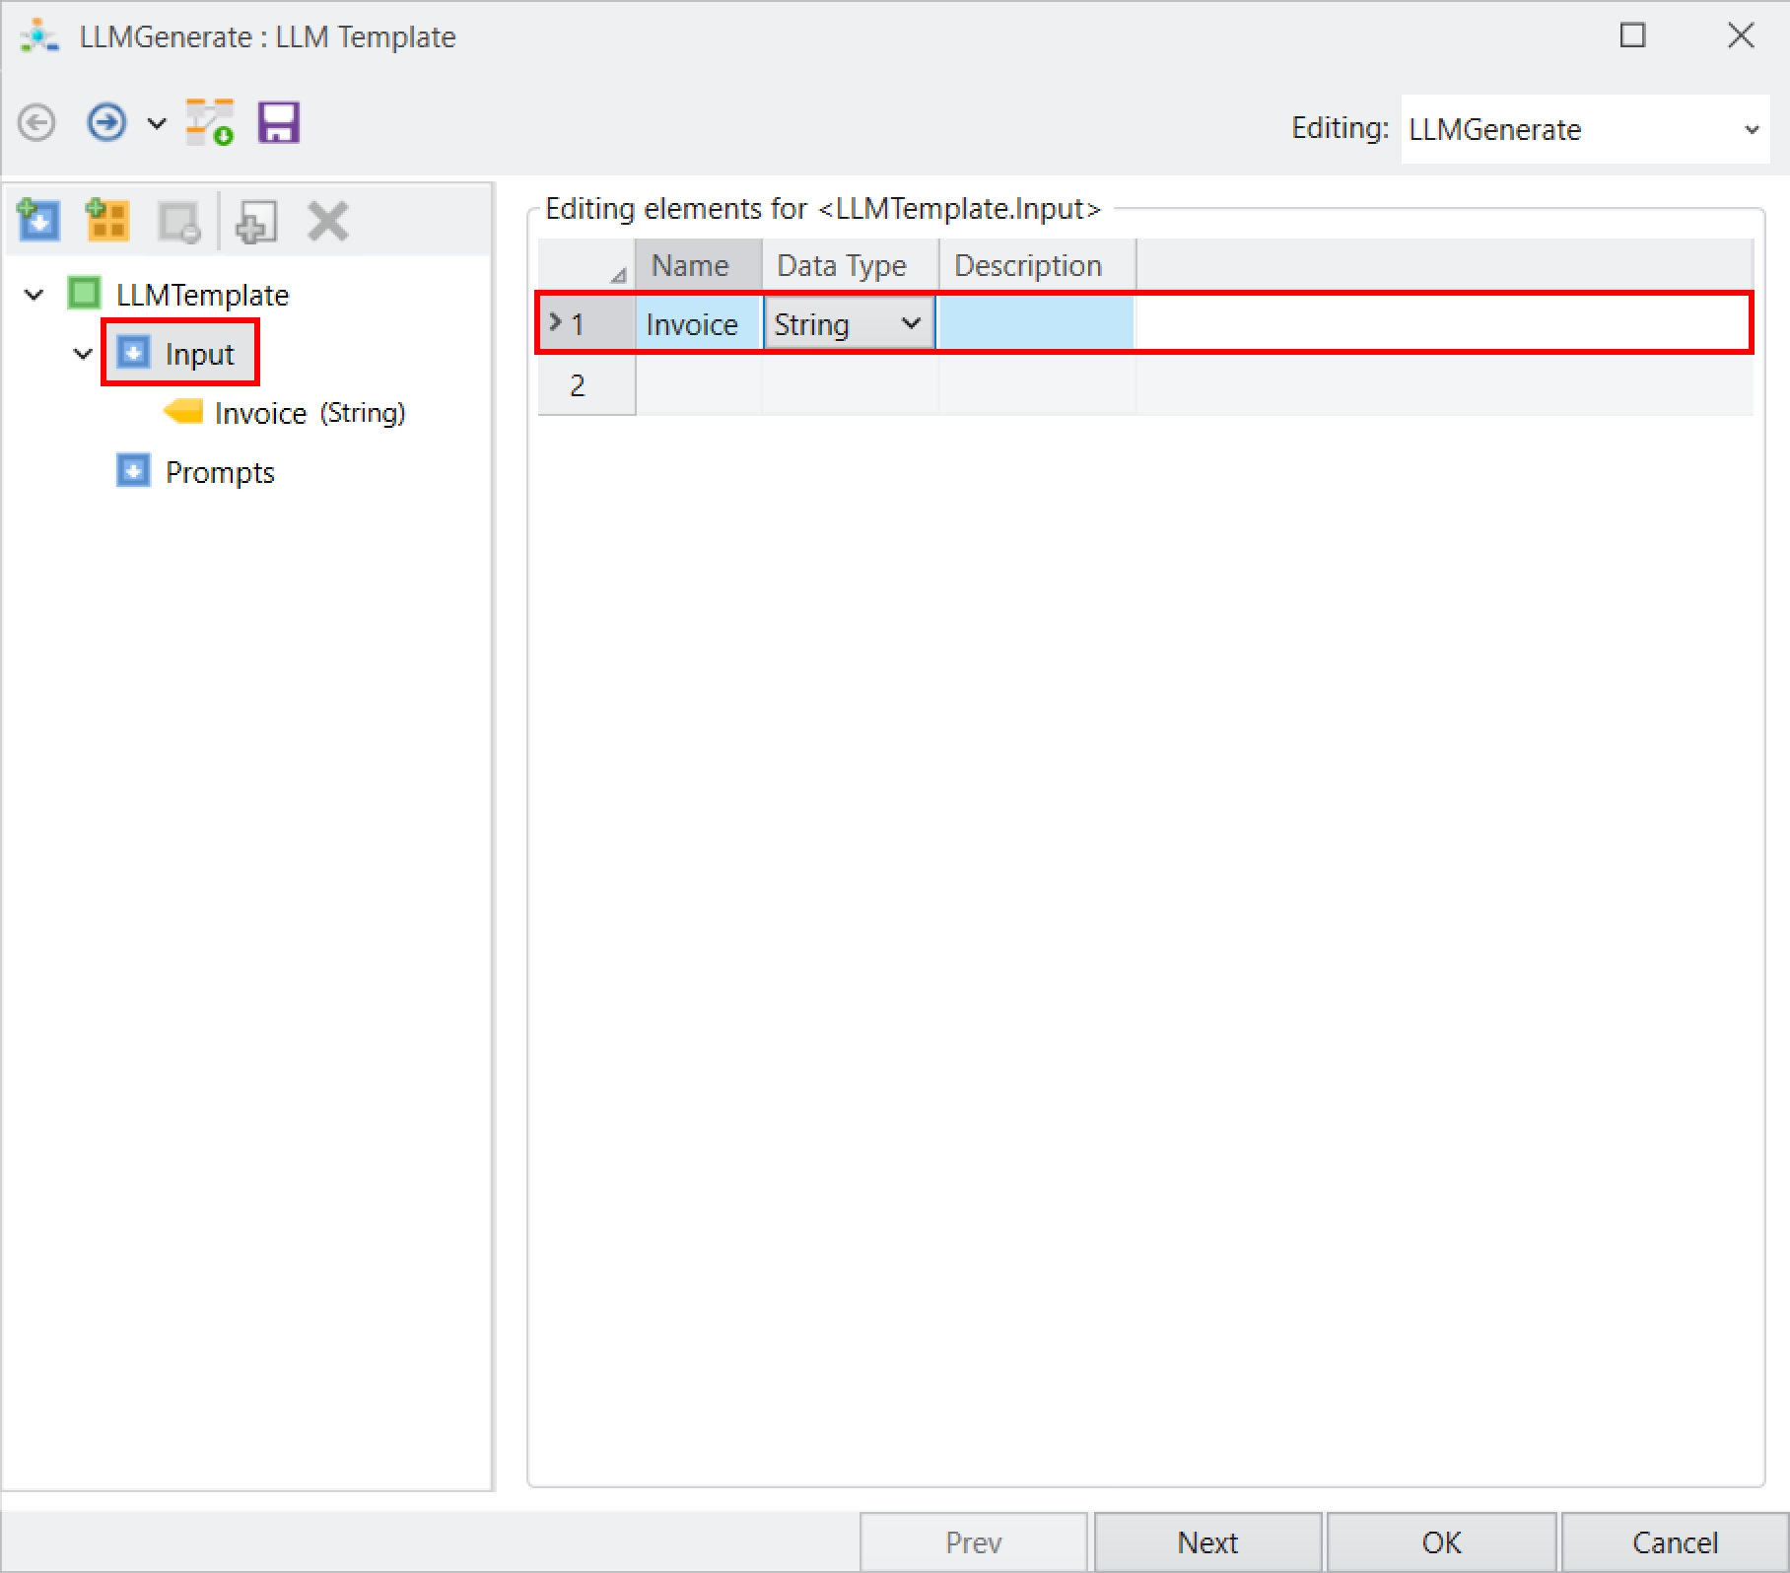Click the Description cell in row 1

click(x=1037, y=323)
